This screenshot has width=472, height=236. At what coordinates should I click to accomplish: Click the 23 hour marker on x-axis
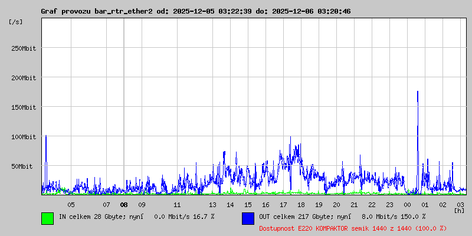[x=389, y=205]
